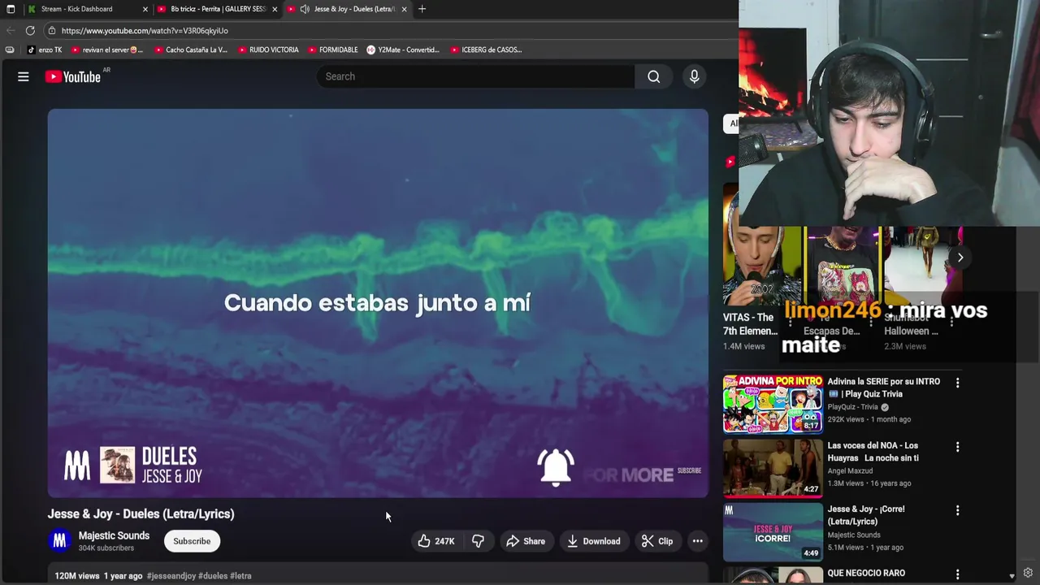Mute the tab via the speaker icon
The image size is (1040, 585).
[304, 9]
